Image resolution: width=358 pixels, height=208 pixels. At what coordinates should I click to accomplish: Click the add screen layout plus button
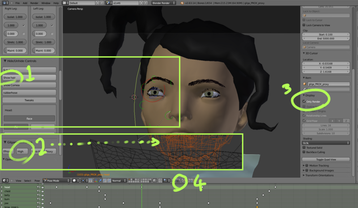coord(97,3)
